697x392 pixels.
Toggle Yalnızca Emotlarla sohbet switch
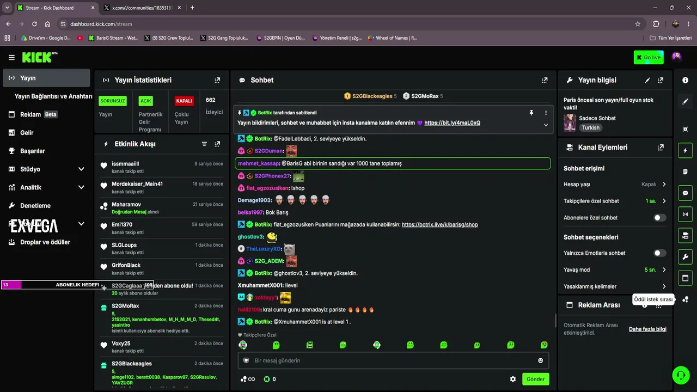(659, 253)
